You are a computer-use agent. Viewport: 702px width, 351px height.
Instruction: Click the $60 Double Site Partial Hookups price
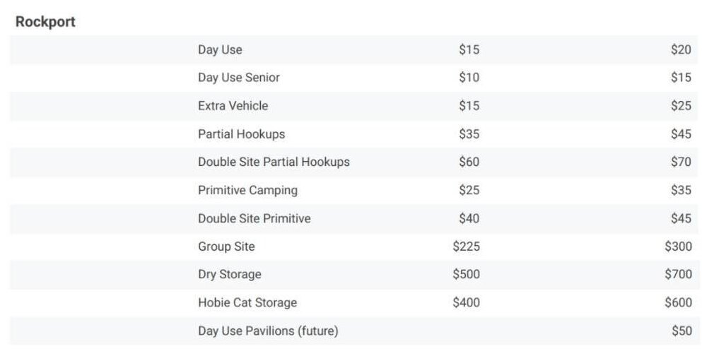(x=469, y=162)
